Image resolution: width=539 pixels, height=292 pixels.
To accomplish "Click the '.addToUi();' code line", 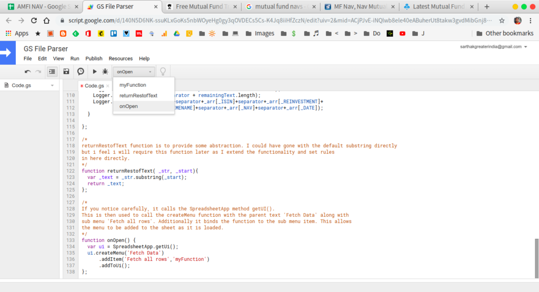I will point(114,266).
